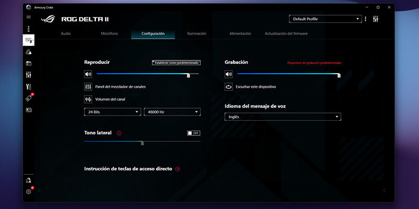Open the Scenario Profiles sliders icon in the sidebar
The height and width of the screenshot is (209, 419).
tap(29, 75)
